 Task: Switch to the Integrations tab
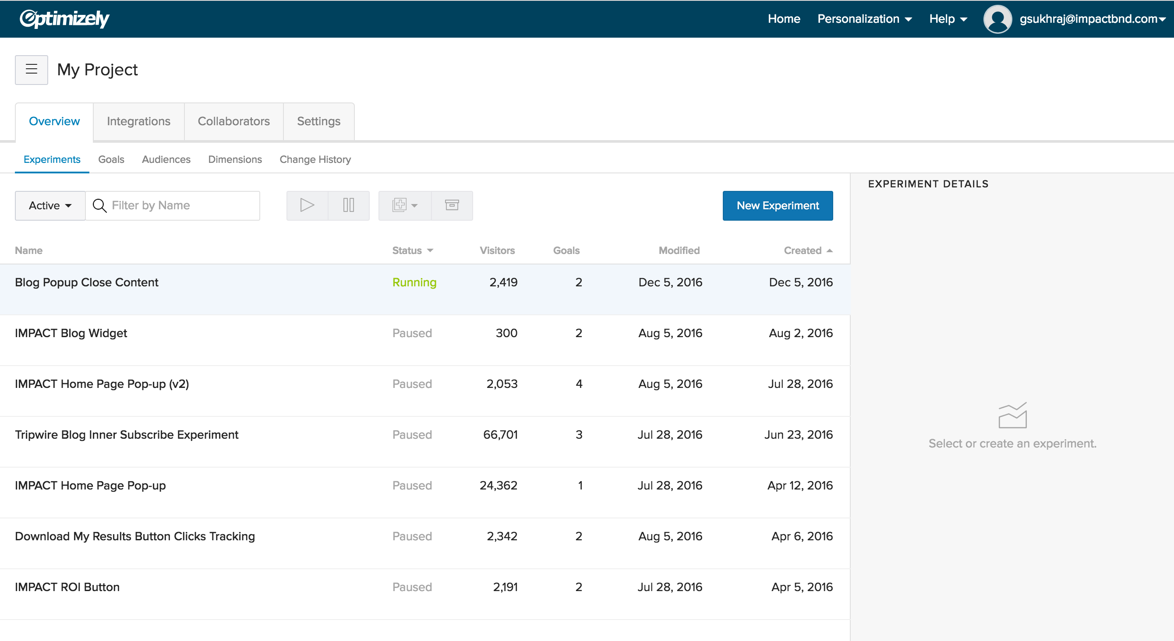click(138, 121)
